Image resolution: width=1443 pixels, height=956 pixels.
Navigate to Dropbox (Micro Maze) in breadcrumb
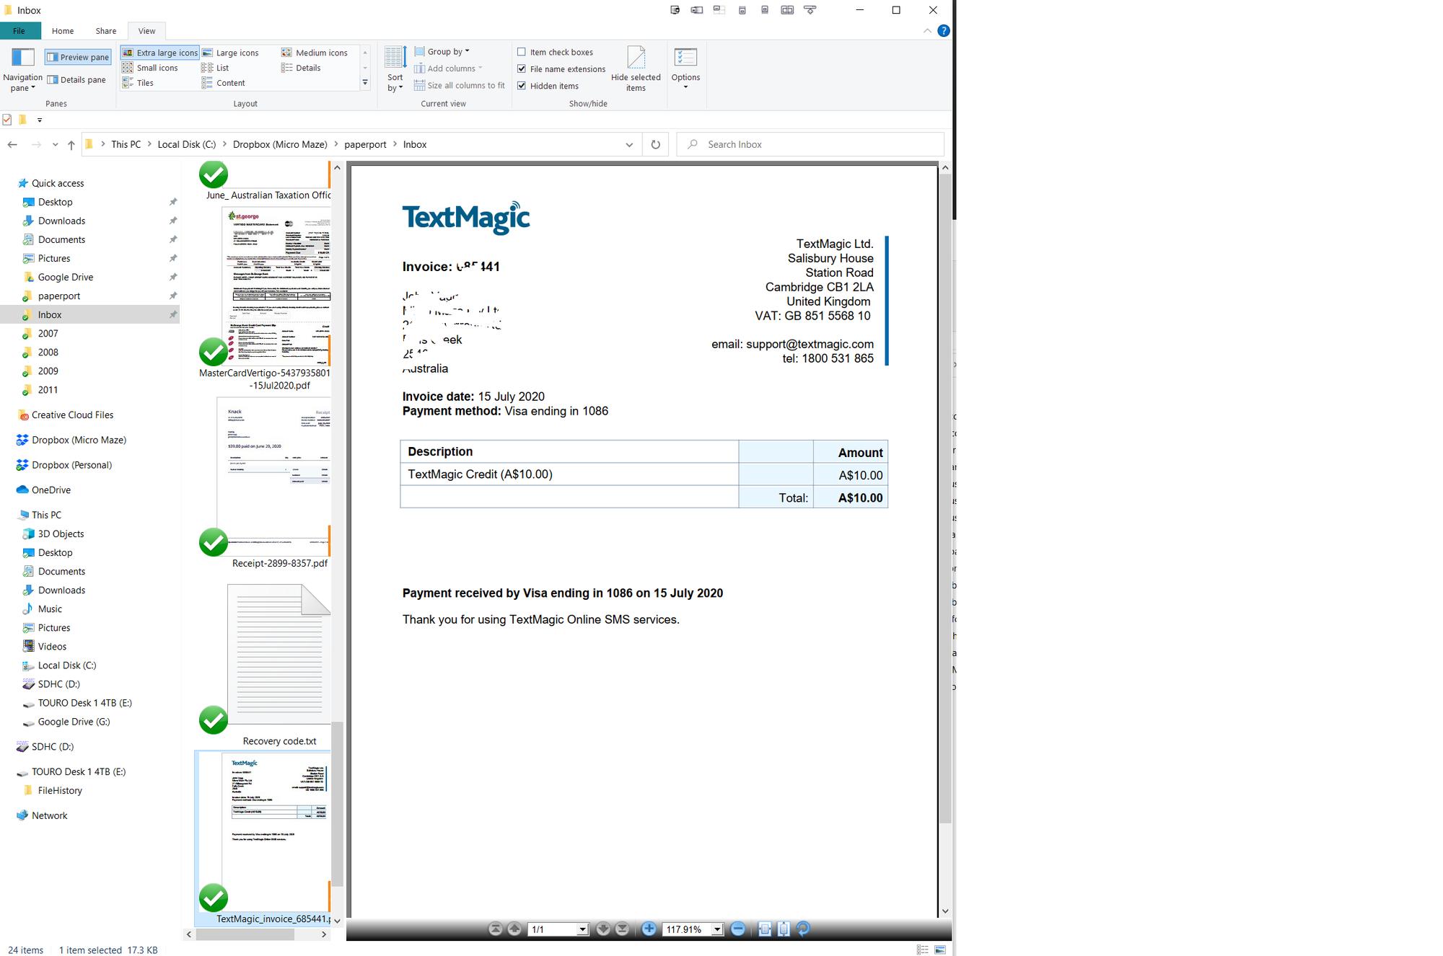(280, 144)
